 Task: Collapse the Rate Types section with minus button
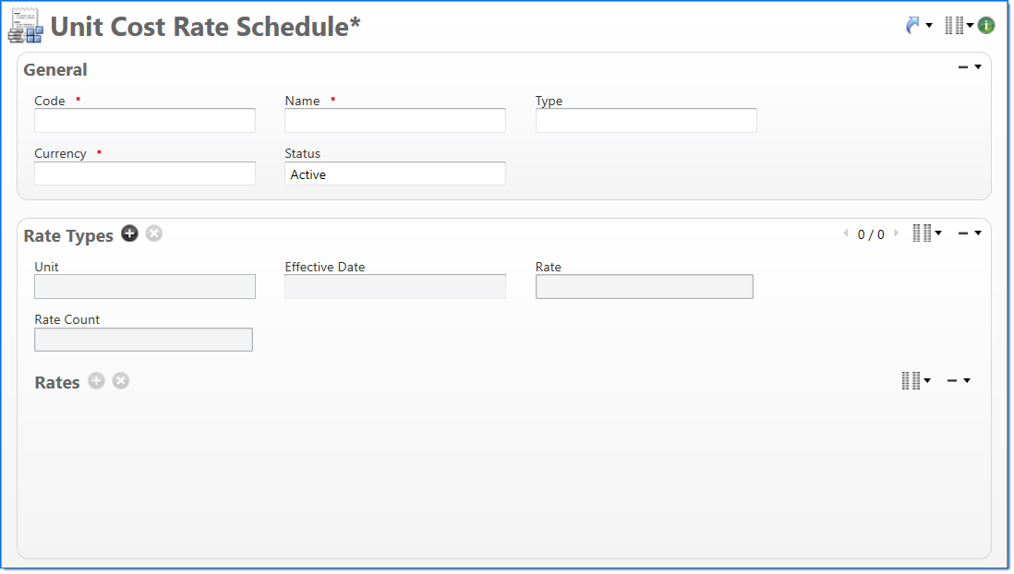[963, 233]
